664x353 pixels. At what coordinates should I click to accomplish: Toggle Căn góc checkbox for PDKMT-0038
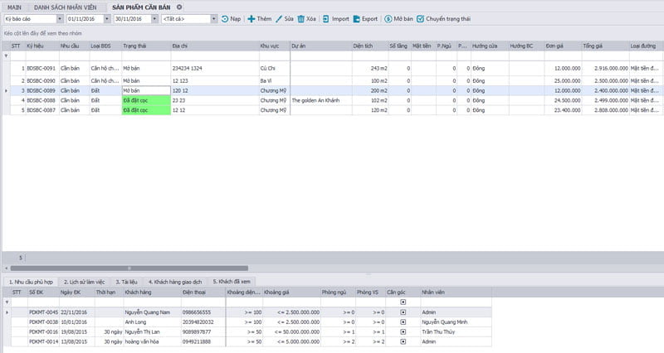(x=403, y=321)
